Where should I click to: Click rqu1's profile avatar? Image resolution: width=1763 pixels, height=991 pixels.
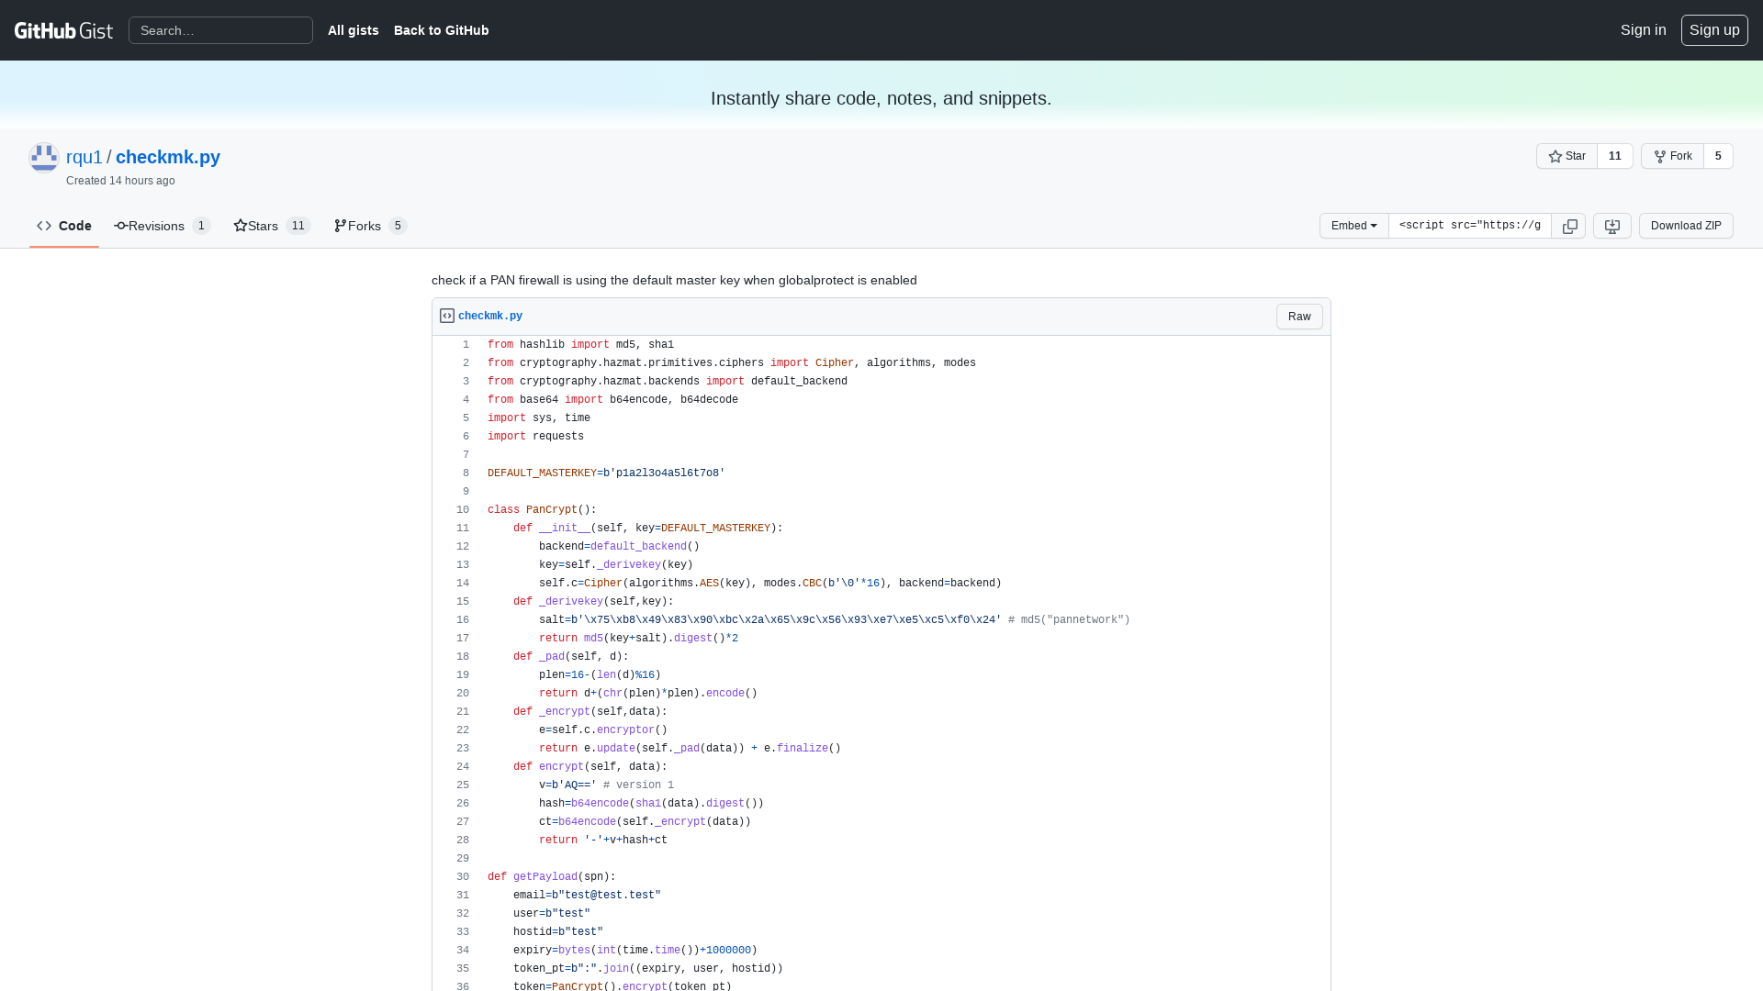click(43, 157)
